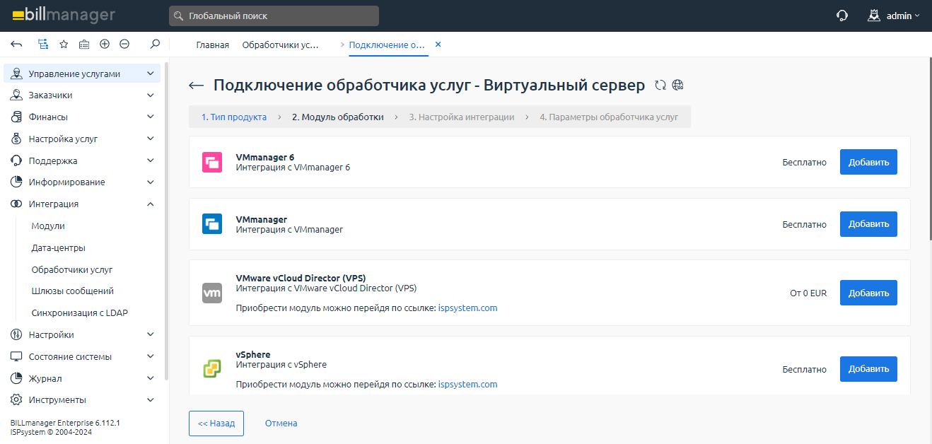Screen dimensions: 932x444
Task: Add the VMware vCloud Director module
Action: pos(868,293)
